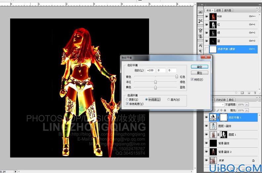Switch to the 信息 tab
The image size is (262, 173).
coord(218,10)
